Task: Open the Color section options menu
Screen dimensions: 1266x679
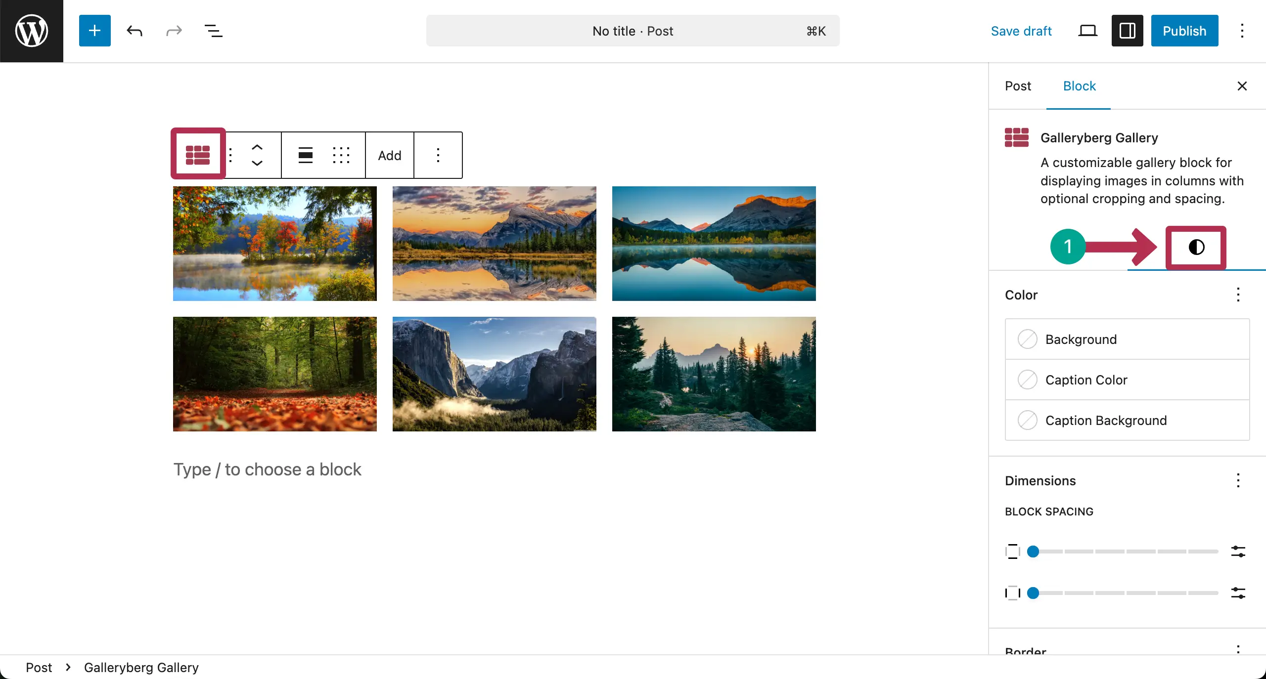Action: pyautogui.click(x=1238, y=295)
